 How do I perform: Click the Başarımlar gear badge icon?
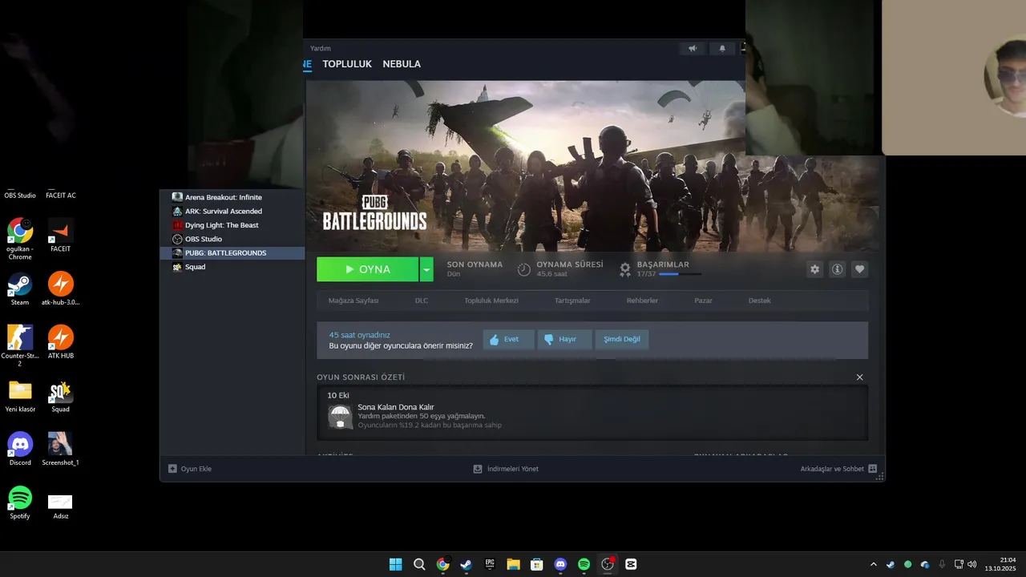coord(625,269)
